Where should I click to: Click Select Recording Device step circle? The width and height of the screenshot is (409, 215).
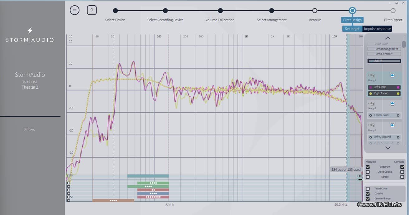[x=165, y=11]
